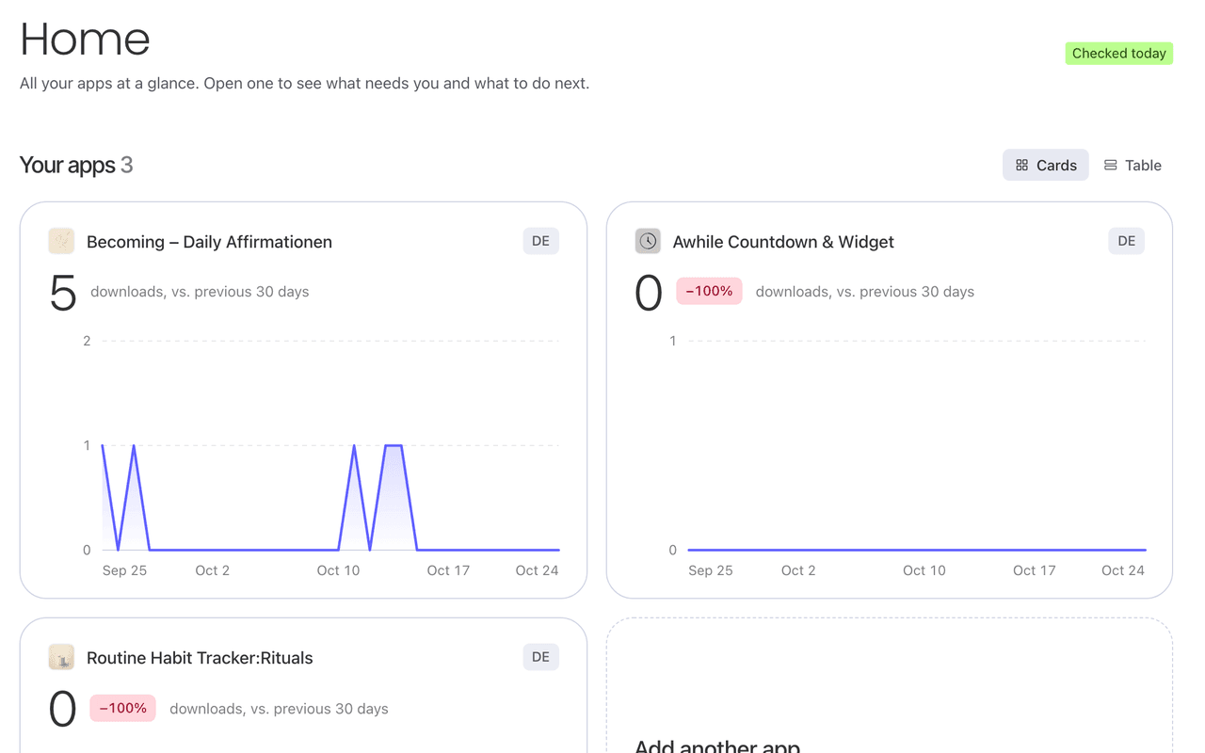Click the Oct 2 label on Becoming chart
The height and width of the screenshot is (753, 1205).
pyautogui.click(x=212, y=570)
